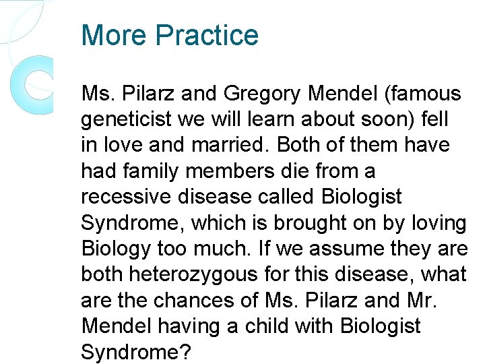The image size is (485, 364).
Task: Click the phrase 'in love and married'
Action: click(x=172, y=145)
